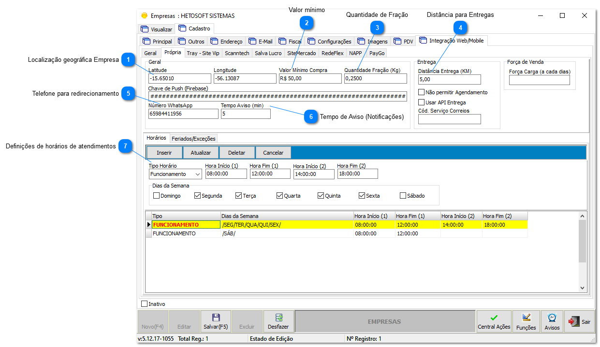Enable Não permitir Agendamento
This screenshot has width=600, height=347.
[422, 92]
